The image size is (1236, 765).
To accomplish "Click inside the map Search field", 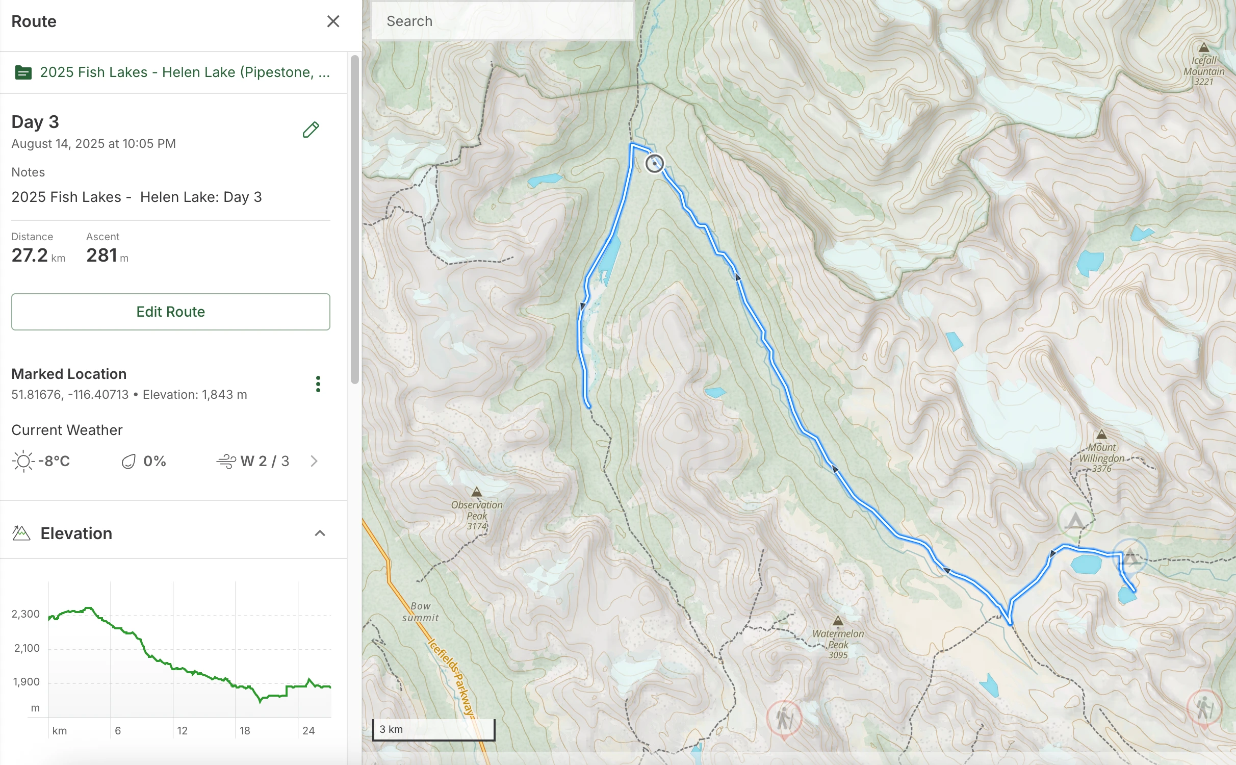I will tap(502, 21).
